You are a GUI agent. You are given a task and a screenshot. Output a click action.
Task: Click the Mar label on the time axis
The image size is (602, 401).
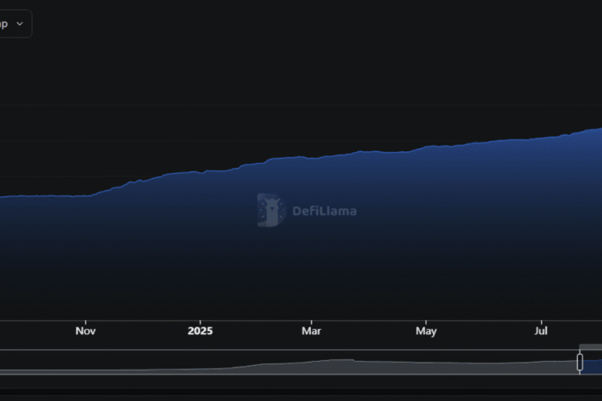click(x=311, y=331)
